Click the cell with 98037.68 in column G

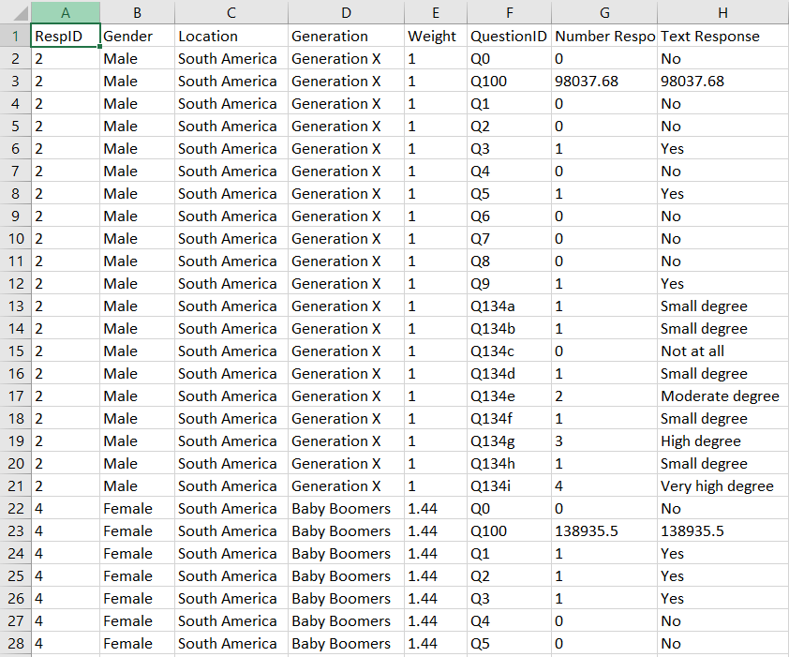[603, 82]
